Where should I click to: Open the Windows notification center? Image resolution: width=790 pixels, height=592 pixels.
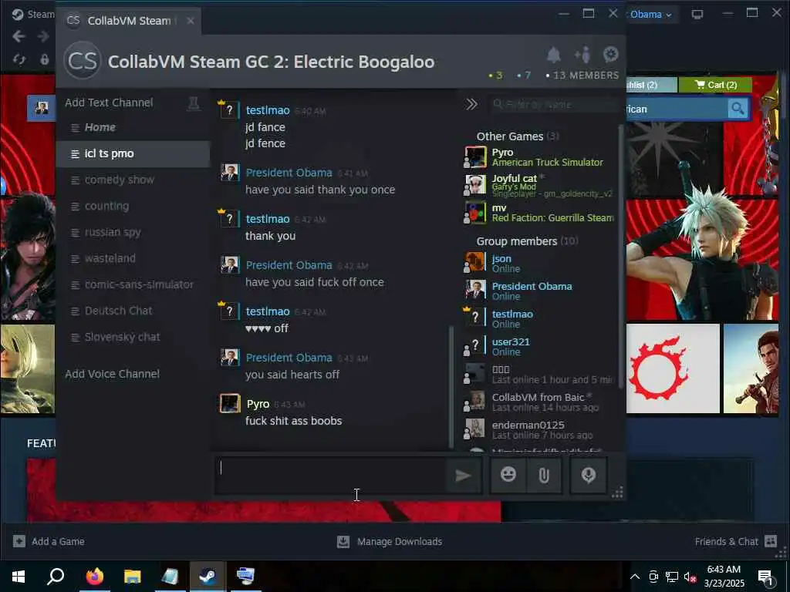pyautogui.click(x=766, y=577)
